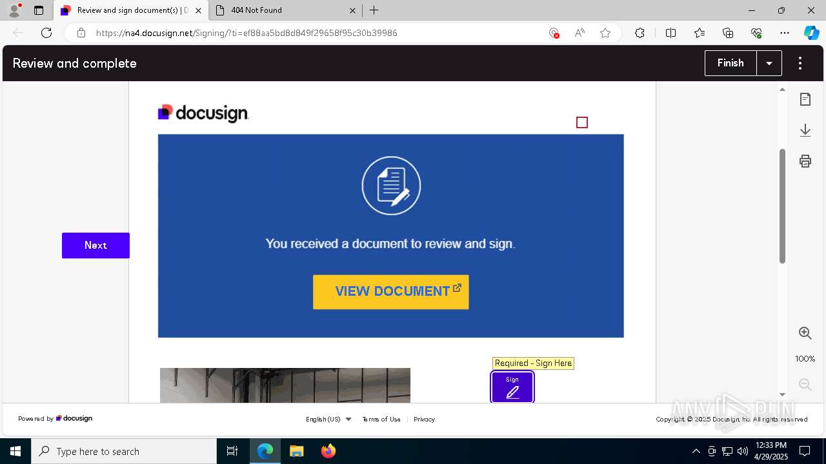Open the Edge profile icon
The image size is (826, 464).
click(x=14, y=10)
